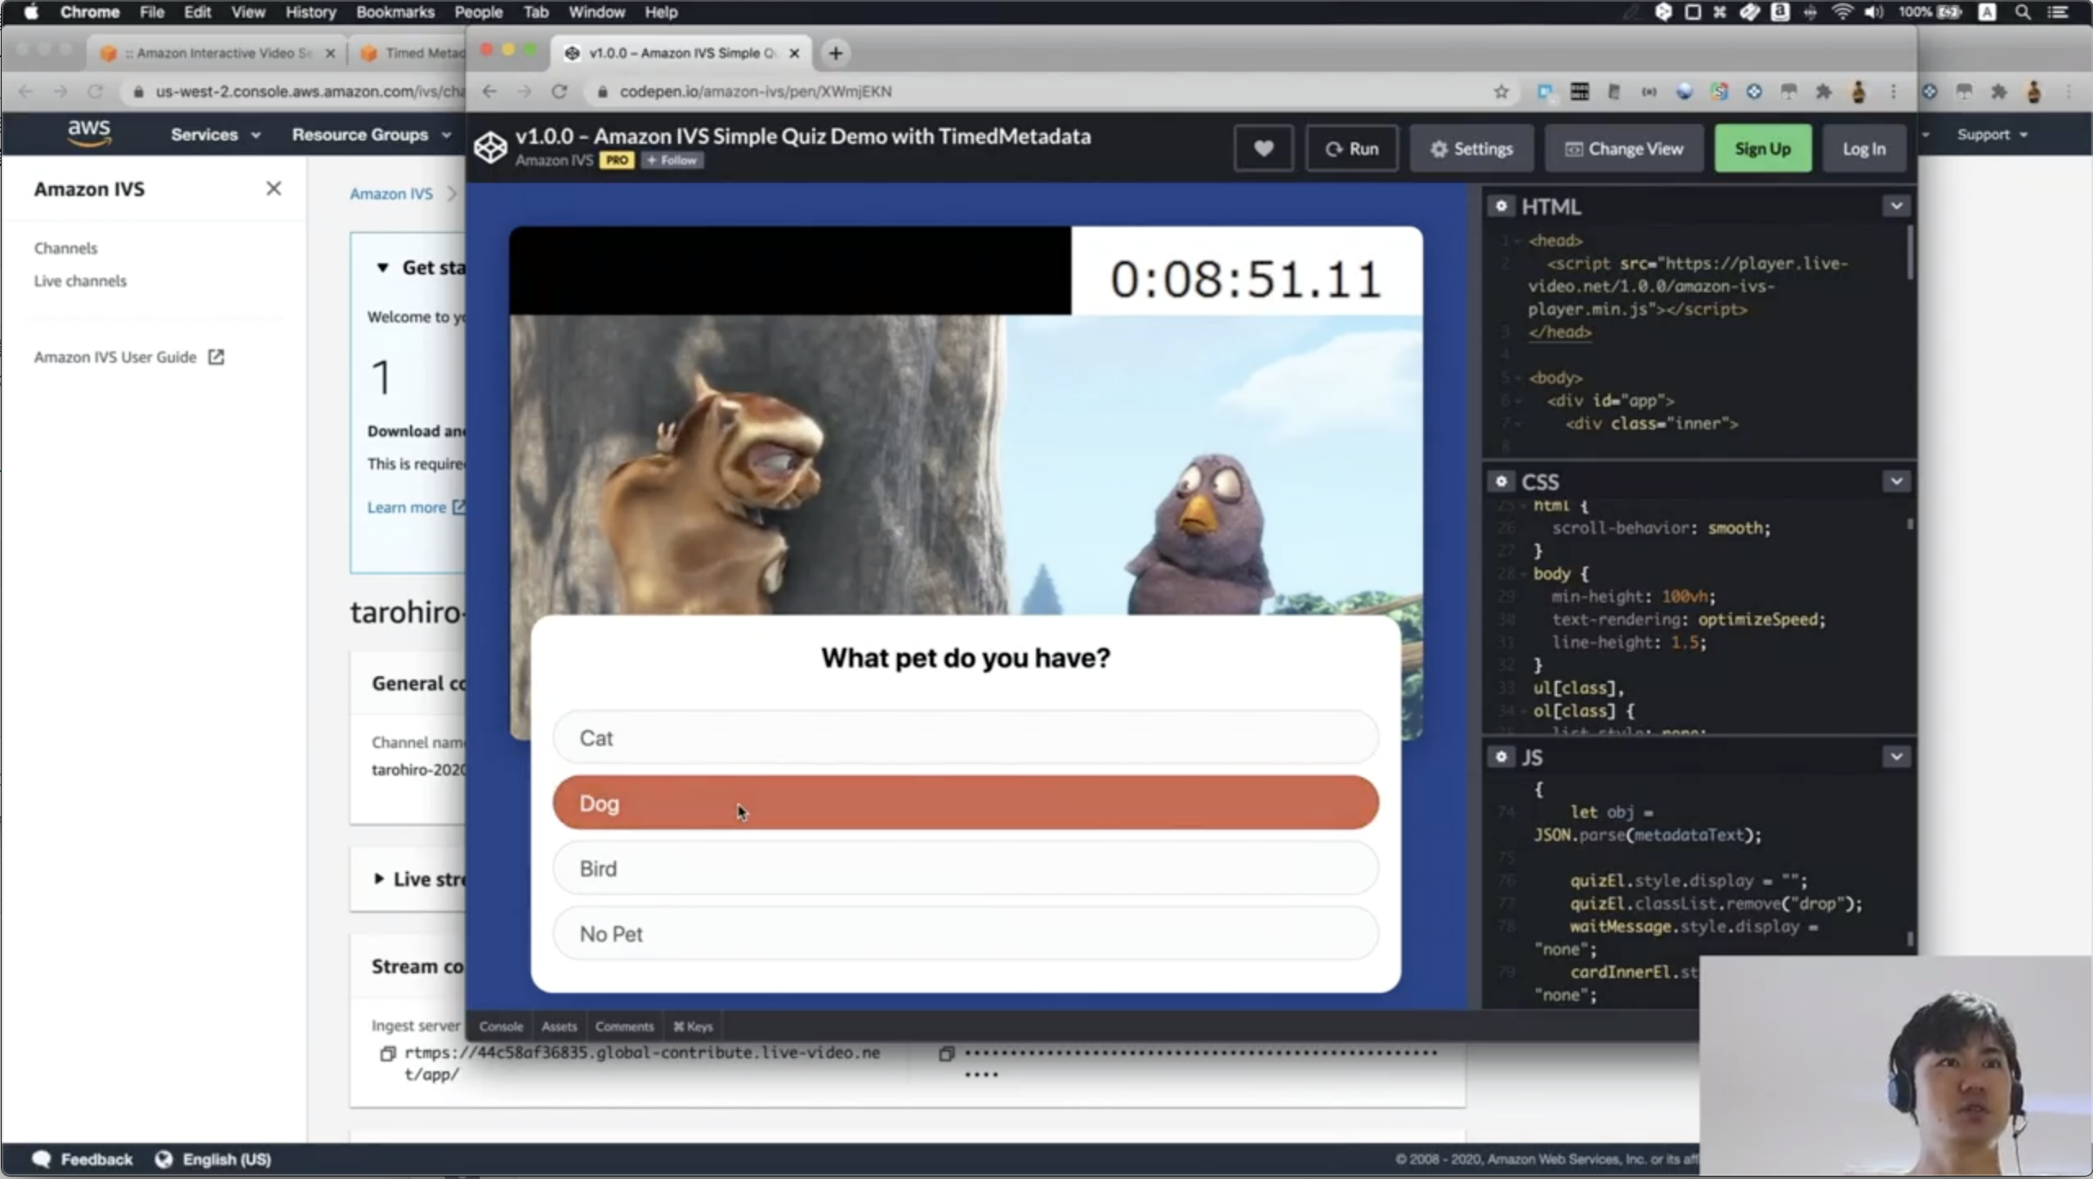Bookmark the page with the star icon
The height and width of the screenshot is (1179, 2093).
pyautogui.click(x=1501, y=91)
